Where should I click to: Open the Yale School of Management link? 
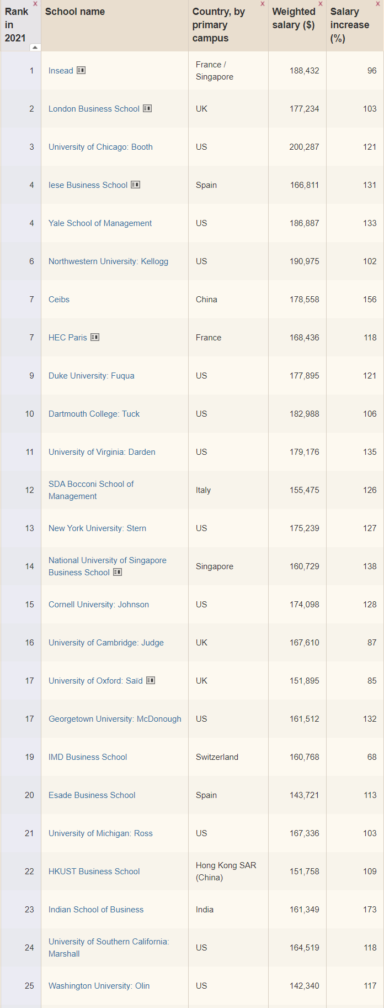(100, 223)
